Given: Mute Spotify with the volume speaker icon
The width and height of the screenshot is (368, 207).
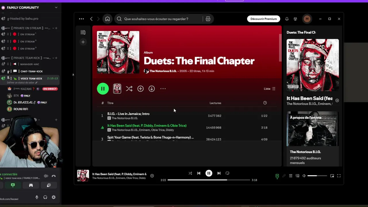Looking at the screenshot, I should click(x=304, y=176).
